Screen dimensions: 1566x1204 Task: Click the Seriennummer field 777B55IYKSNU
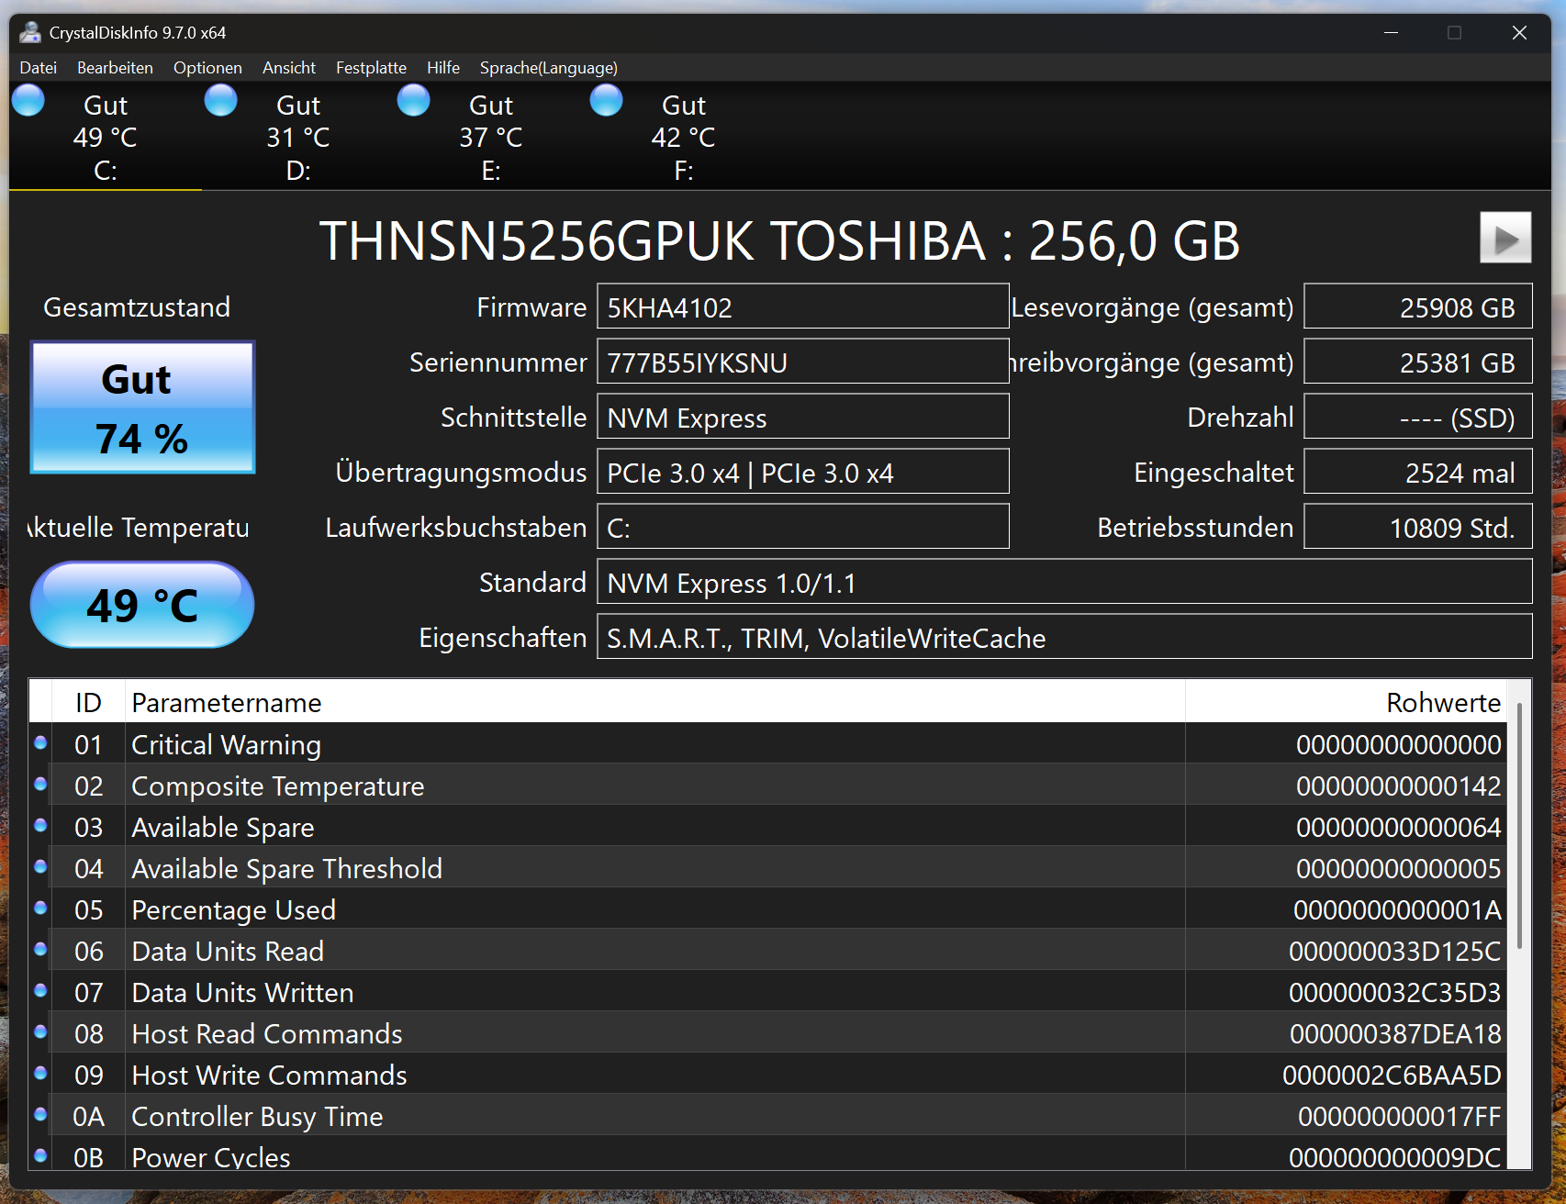coord(803,362)
